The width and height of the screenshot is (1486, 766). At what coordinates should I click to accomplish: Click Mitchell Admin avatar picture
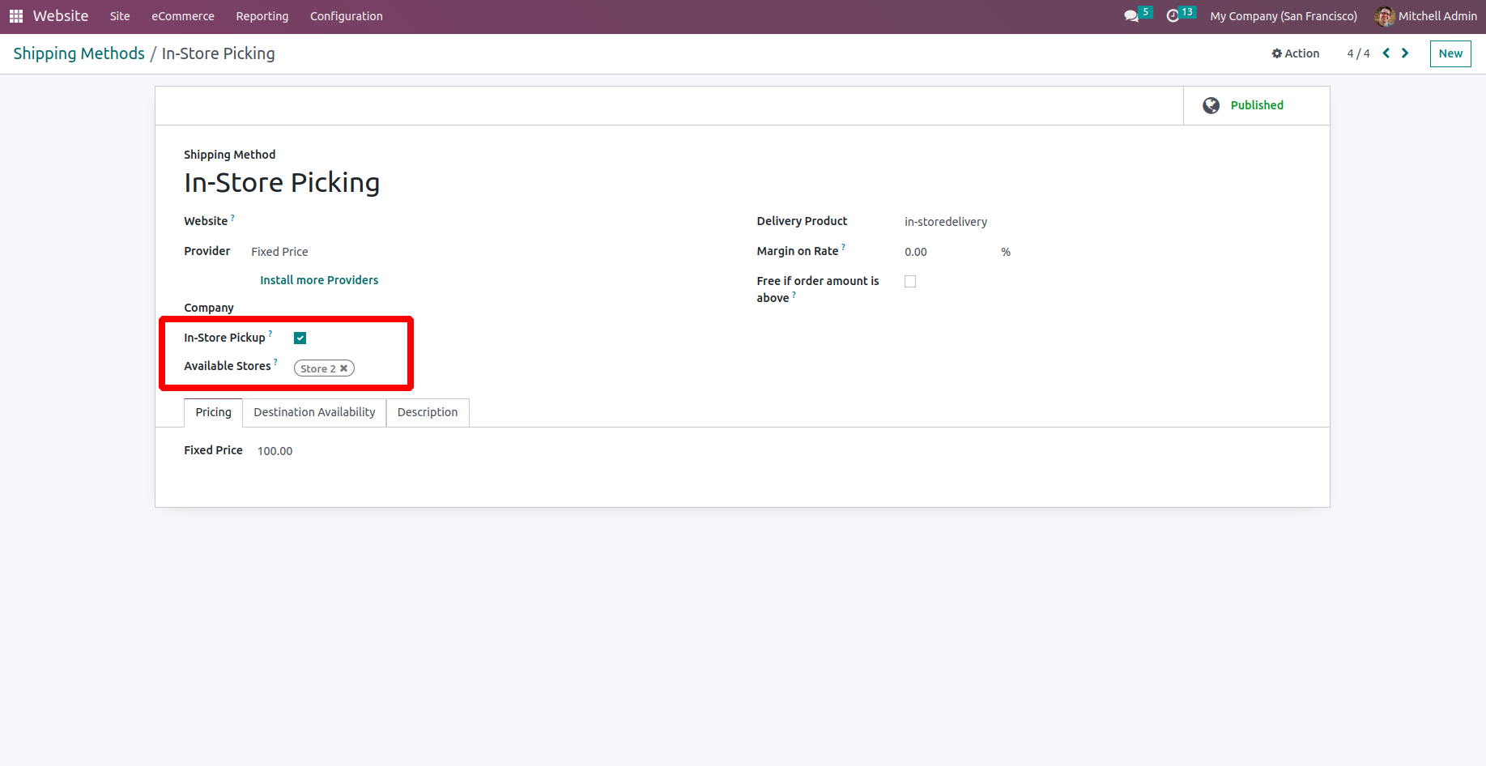[1385, 16]
